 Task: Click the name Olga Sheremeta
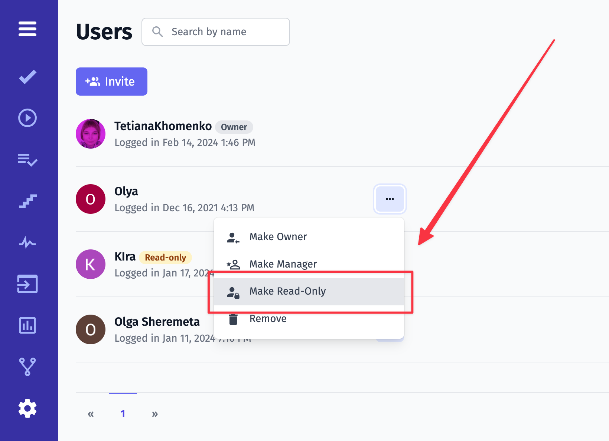[157, 322]
